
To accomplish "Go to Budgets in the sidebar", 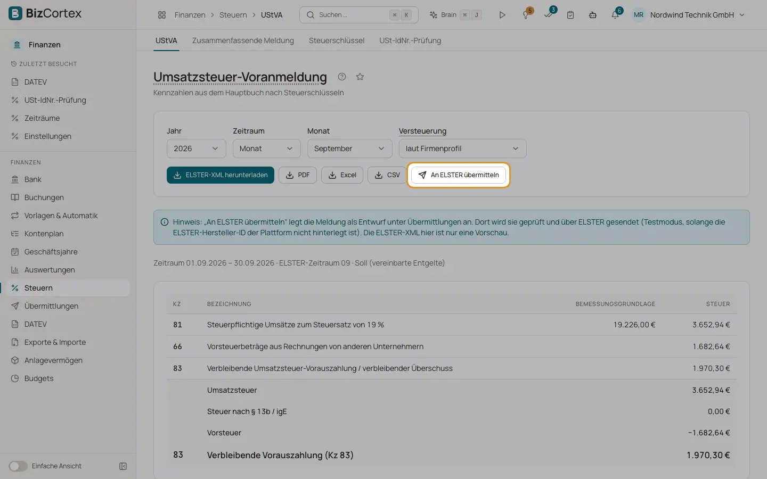I will pyautogui.click(x=68, y=378).
